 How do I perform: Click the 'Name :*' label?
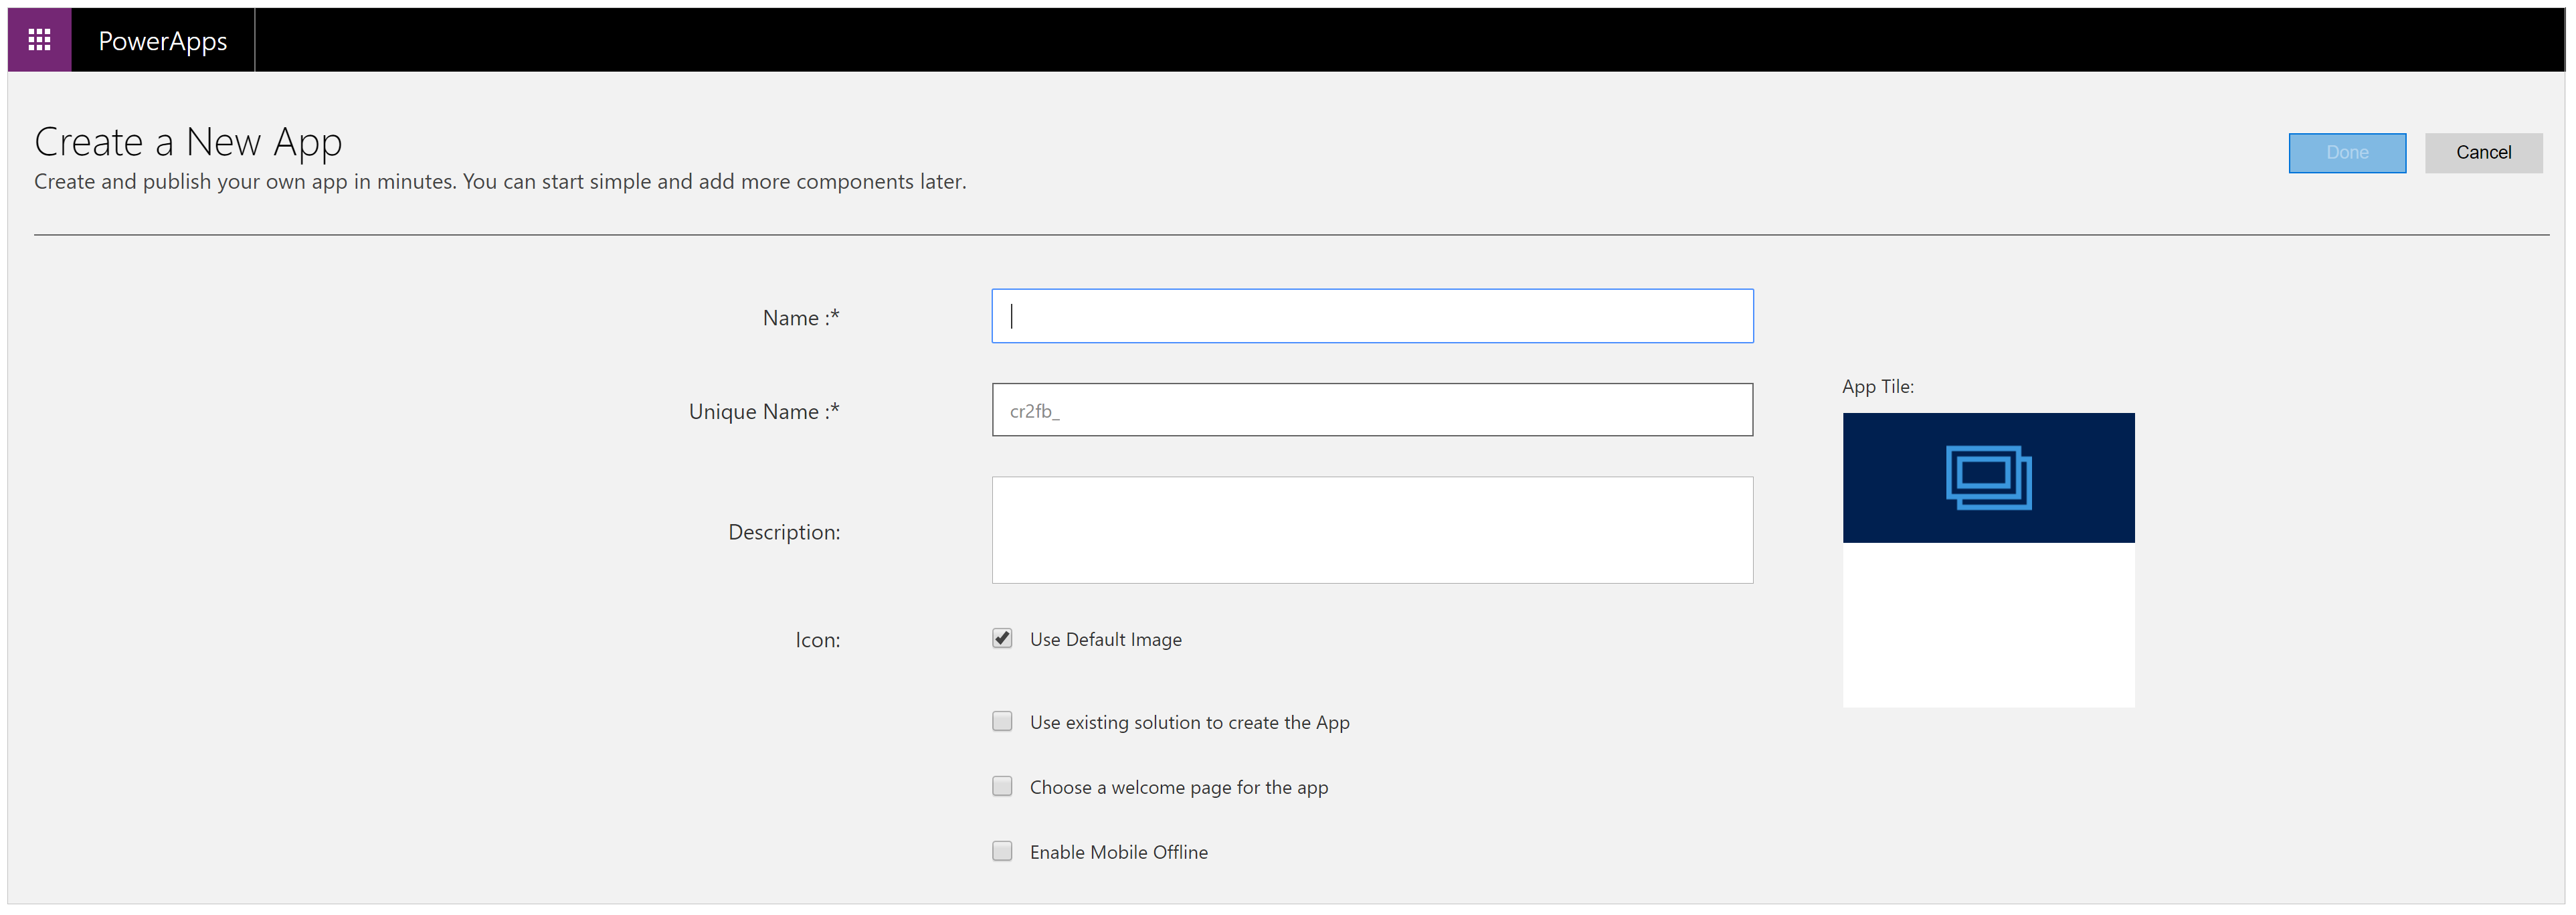point(801,318)
